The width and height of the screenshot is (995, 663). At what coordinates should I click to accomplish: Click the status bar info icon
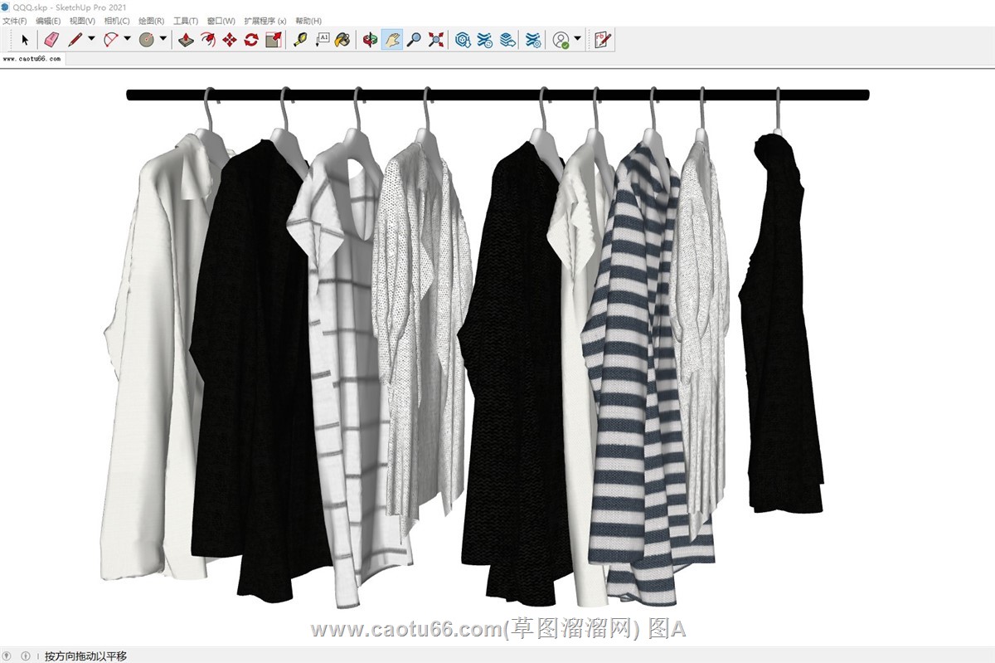pyautogui.click(x=26, y=656)
